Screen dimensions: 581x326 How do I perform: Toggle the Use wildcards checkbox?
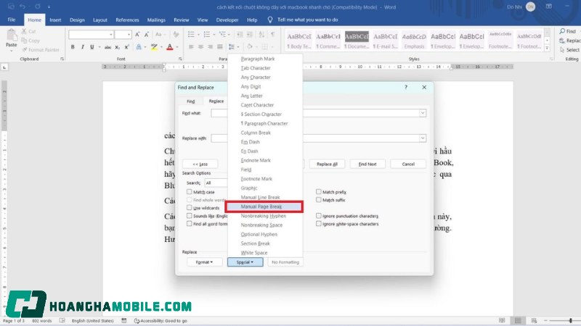pyautogui.click(x=189, y=207)
